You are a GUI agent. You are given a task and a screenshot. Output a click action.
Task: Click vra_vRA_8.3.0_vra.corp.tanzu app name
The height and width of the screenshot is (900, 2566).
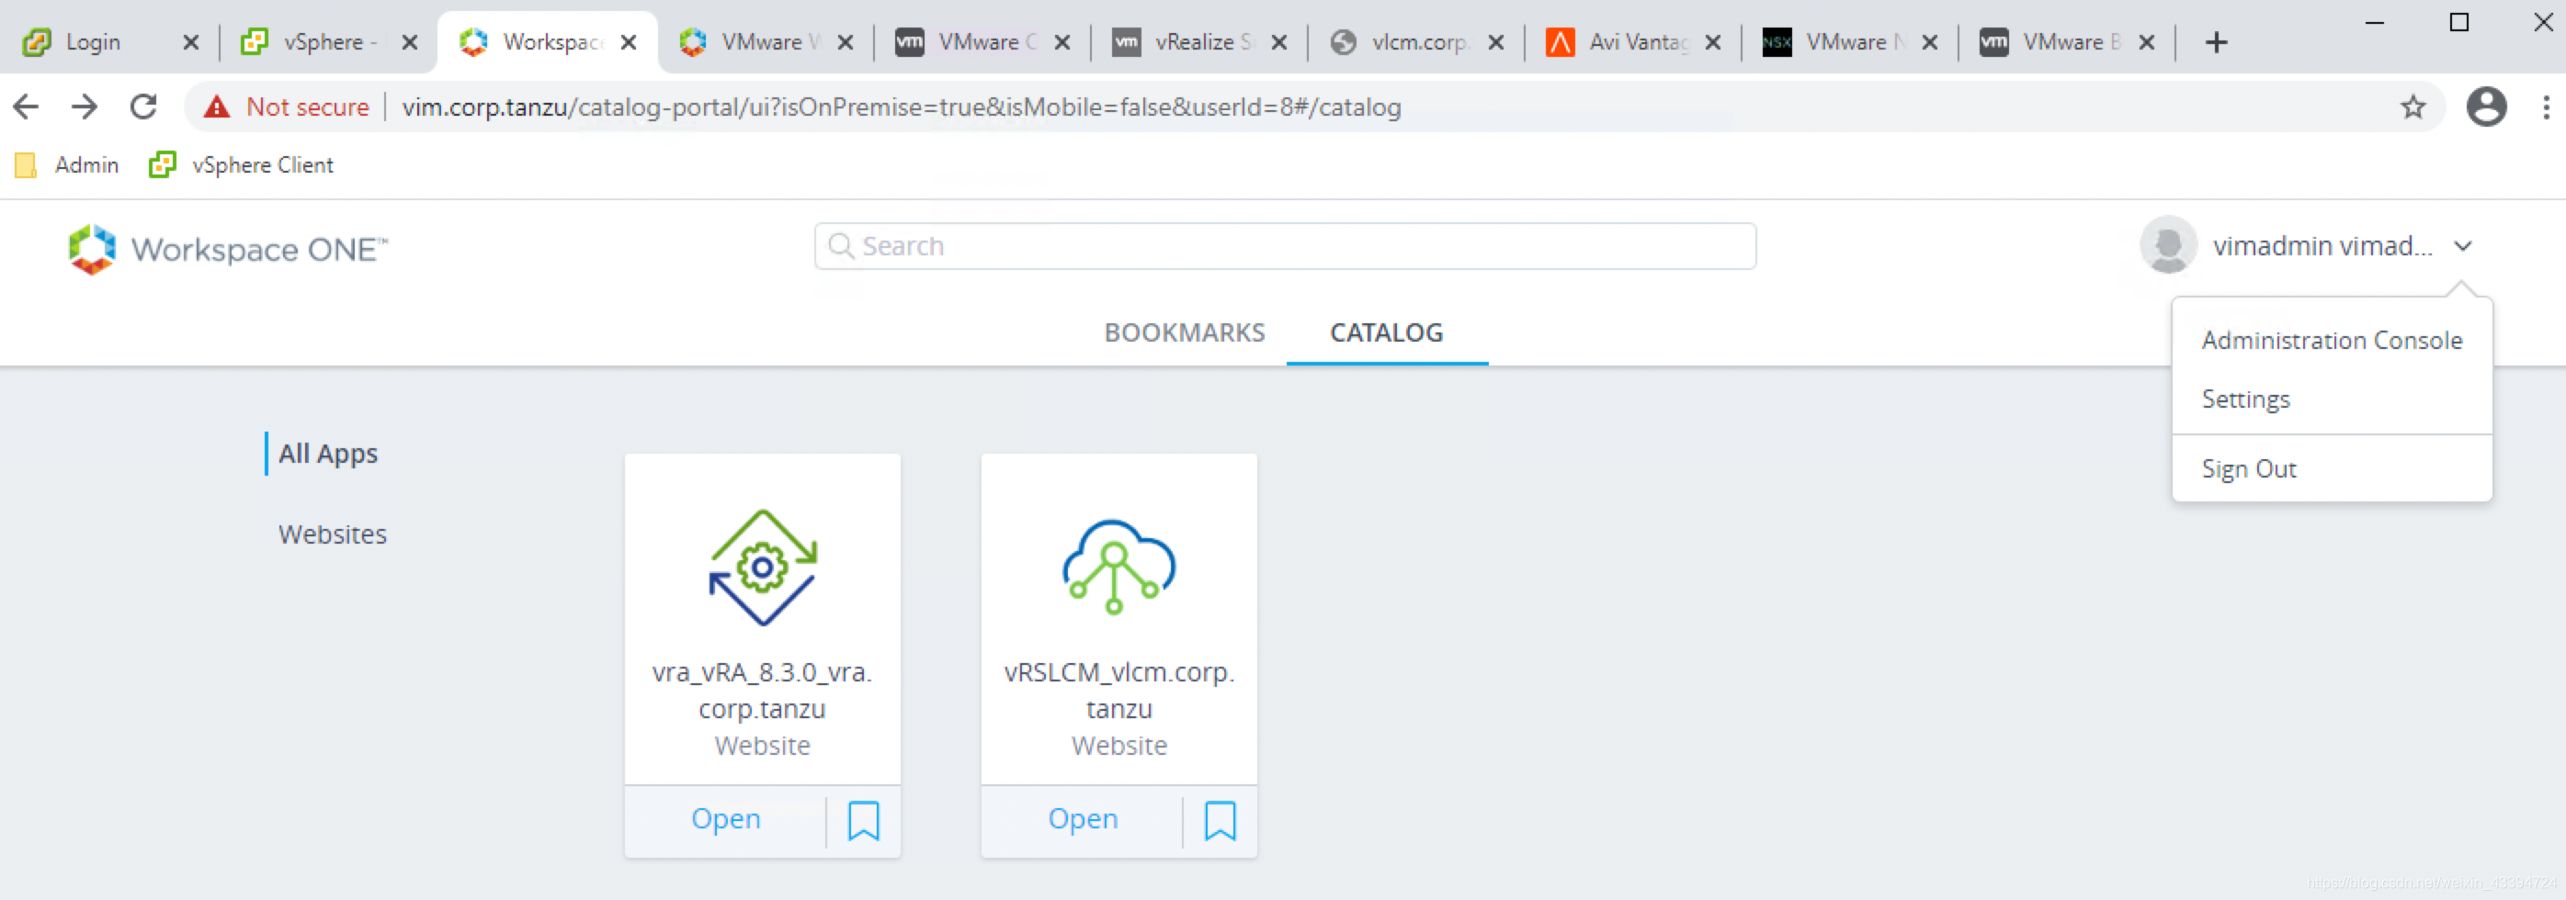pos(762,690)
